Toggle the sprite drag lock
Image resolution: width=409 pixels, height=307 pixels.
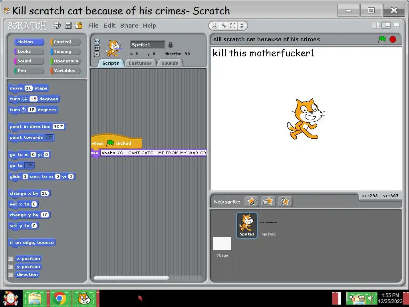tap(170, 45)
